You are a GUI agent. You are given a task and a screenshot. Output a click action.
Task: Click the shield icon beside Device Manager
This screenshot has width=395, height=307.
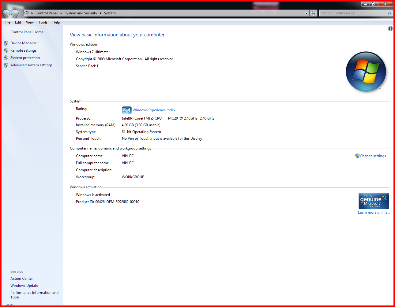(x=6, y=43)
